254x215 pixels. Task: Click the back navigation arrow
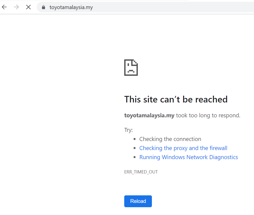(x=4, y=7)
